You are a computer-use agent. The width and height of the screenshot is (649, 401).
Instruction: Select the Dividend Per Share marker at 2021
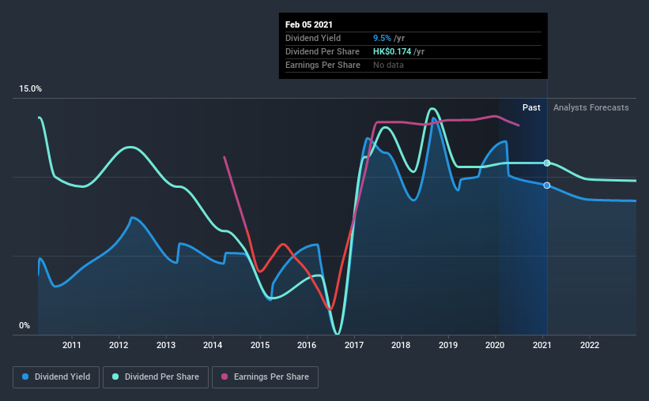547,163
